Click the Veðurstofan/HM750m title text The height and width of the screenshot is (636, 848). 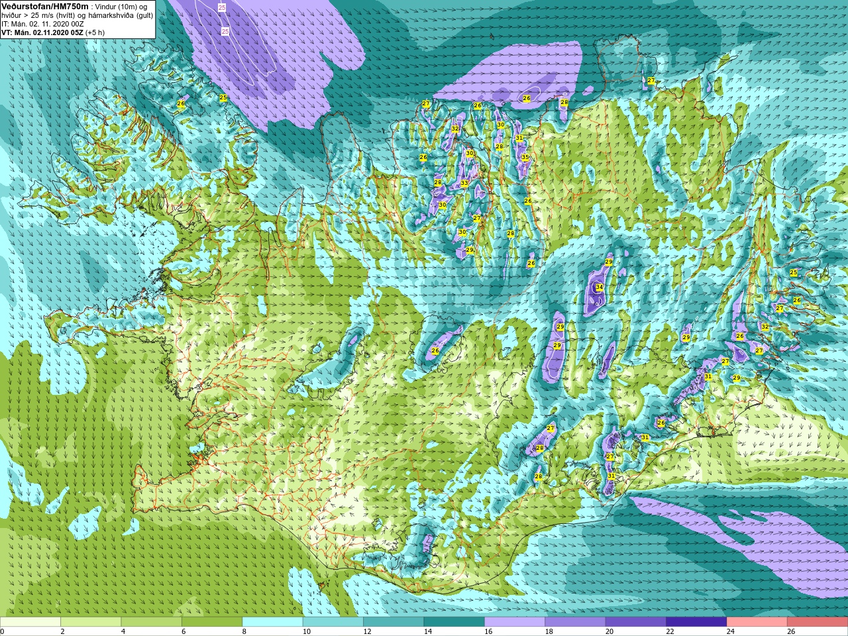[x=45, y=6]
